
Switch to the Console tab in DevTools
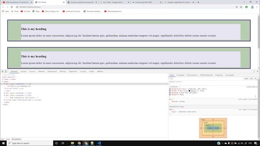[24, 71]
